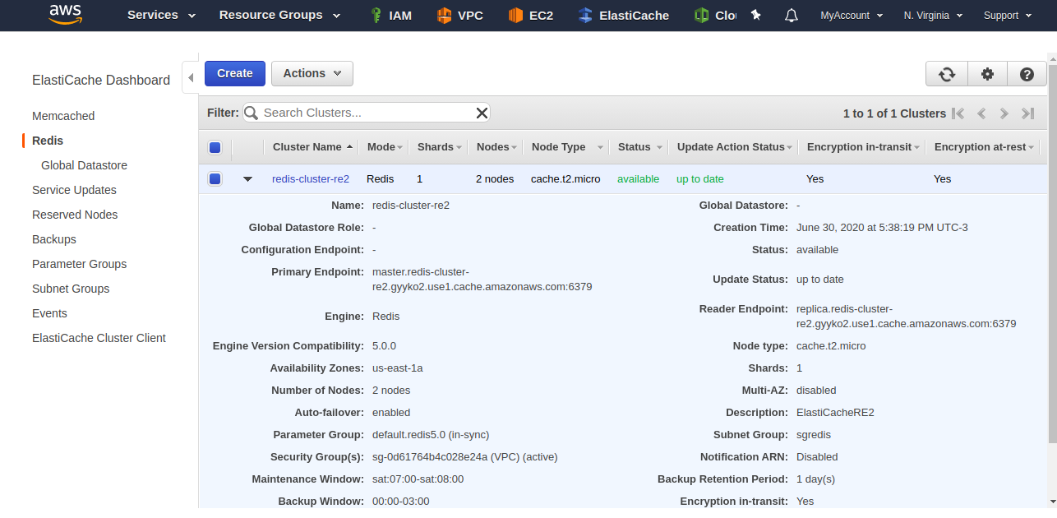Collapse the left navigation panel
Viewport: 1057px width, 518px height.
[191, 78]
